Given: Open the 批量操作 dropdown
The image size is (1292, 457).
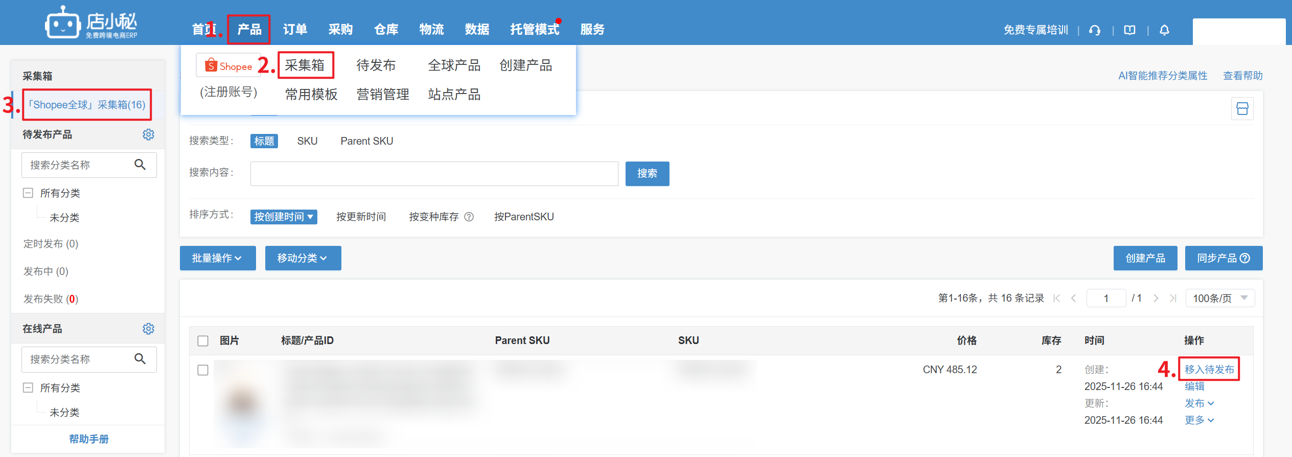Looking at the screenshot, I should pos(218,258).
